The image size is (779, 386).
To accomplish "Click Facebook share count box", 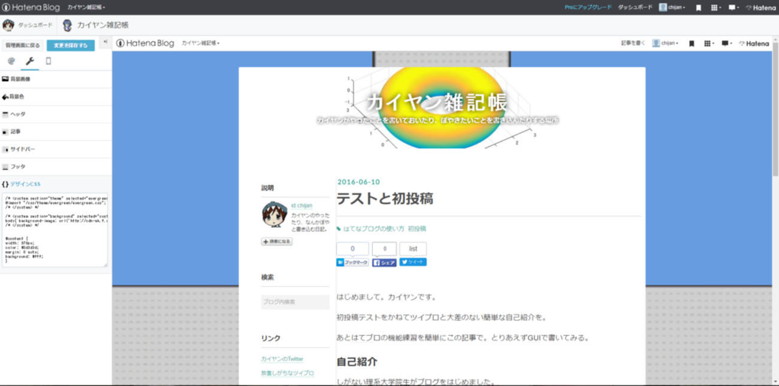I will click(384, 249).
